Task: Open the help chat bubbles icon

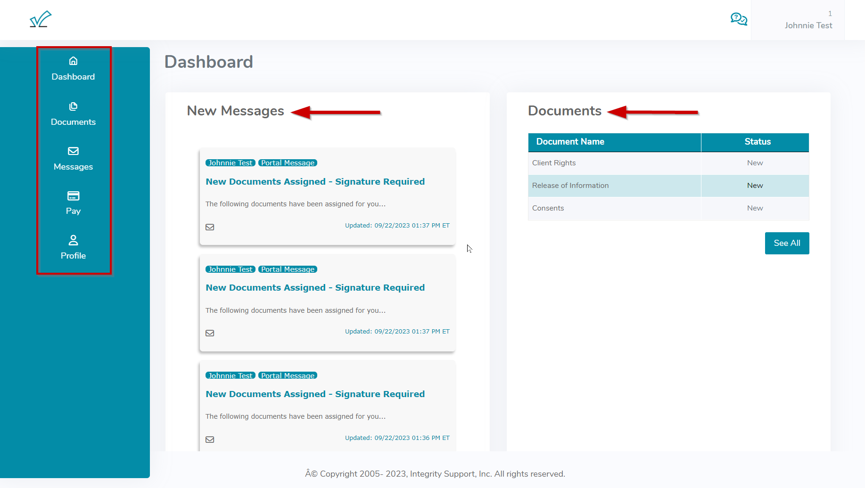Action: point(738,19)
